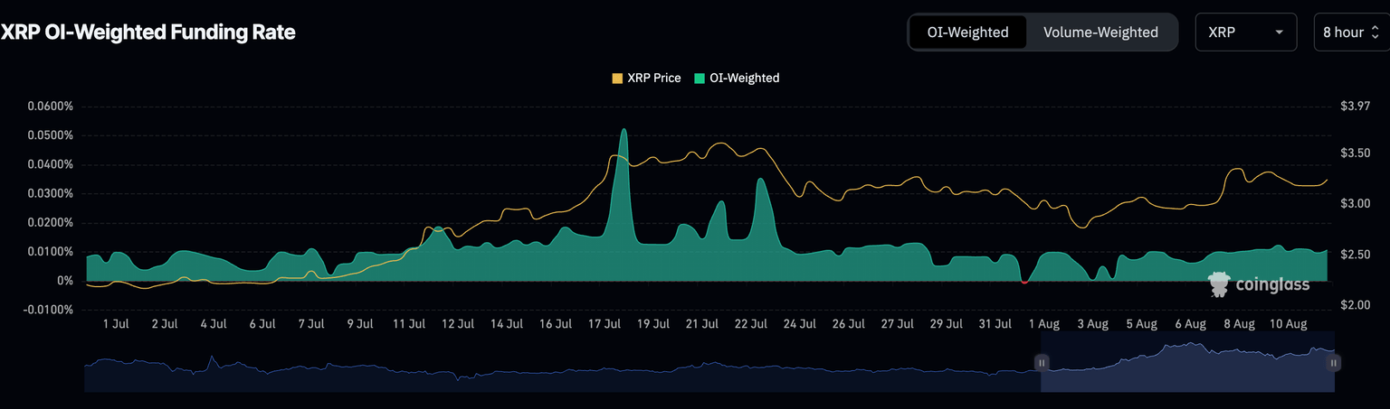The width and height of the screenshot is (1390, 409).
Task: Click the XRP OI-Weighted Funding Rate title
Action: [x=148, y=33]
